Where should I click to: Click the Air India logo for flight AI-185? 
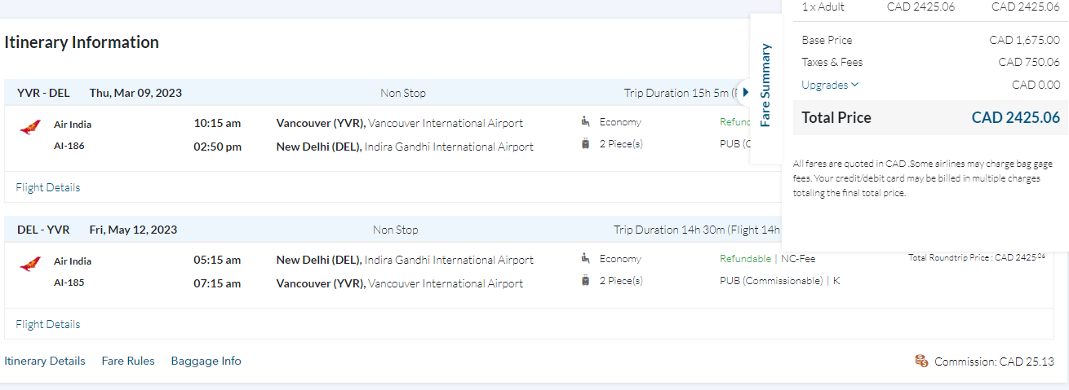pyautogui.click(x=30, y=265)
